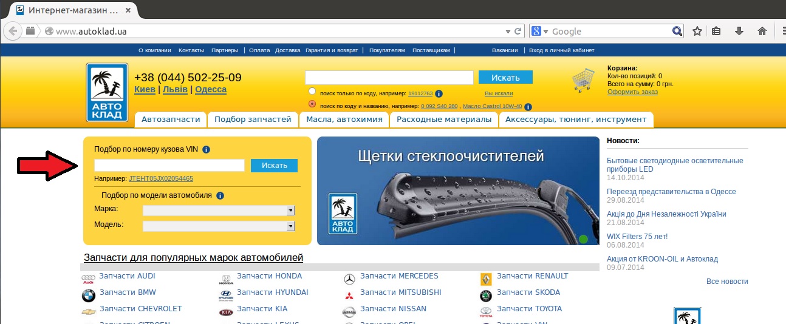
Task: Click the Honda logo icon
Action: [x=226, y=280]
